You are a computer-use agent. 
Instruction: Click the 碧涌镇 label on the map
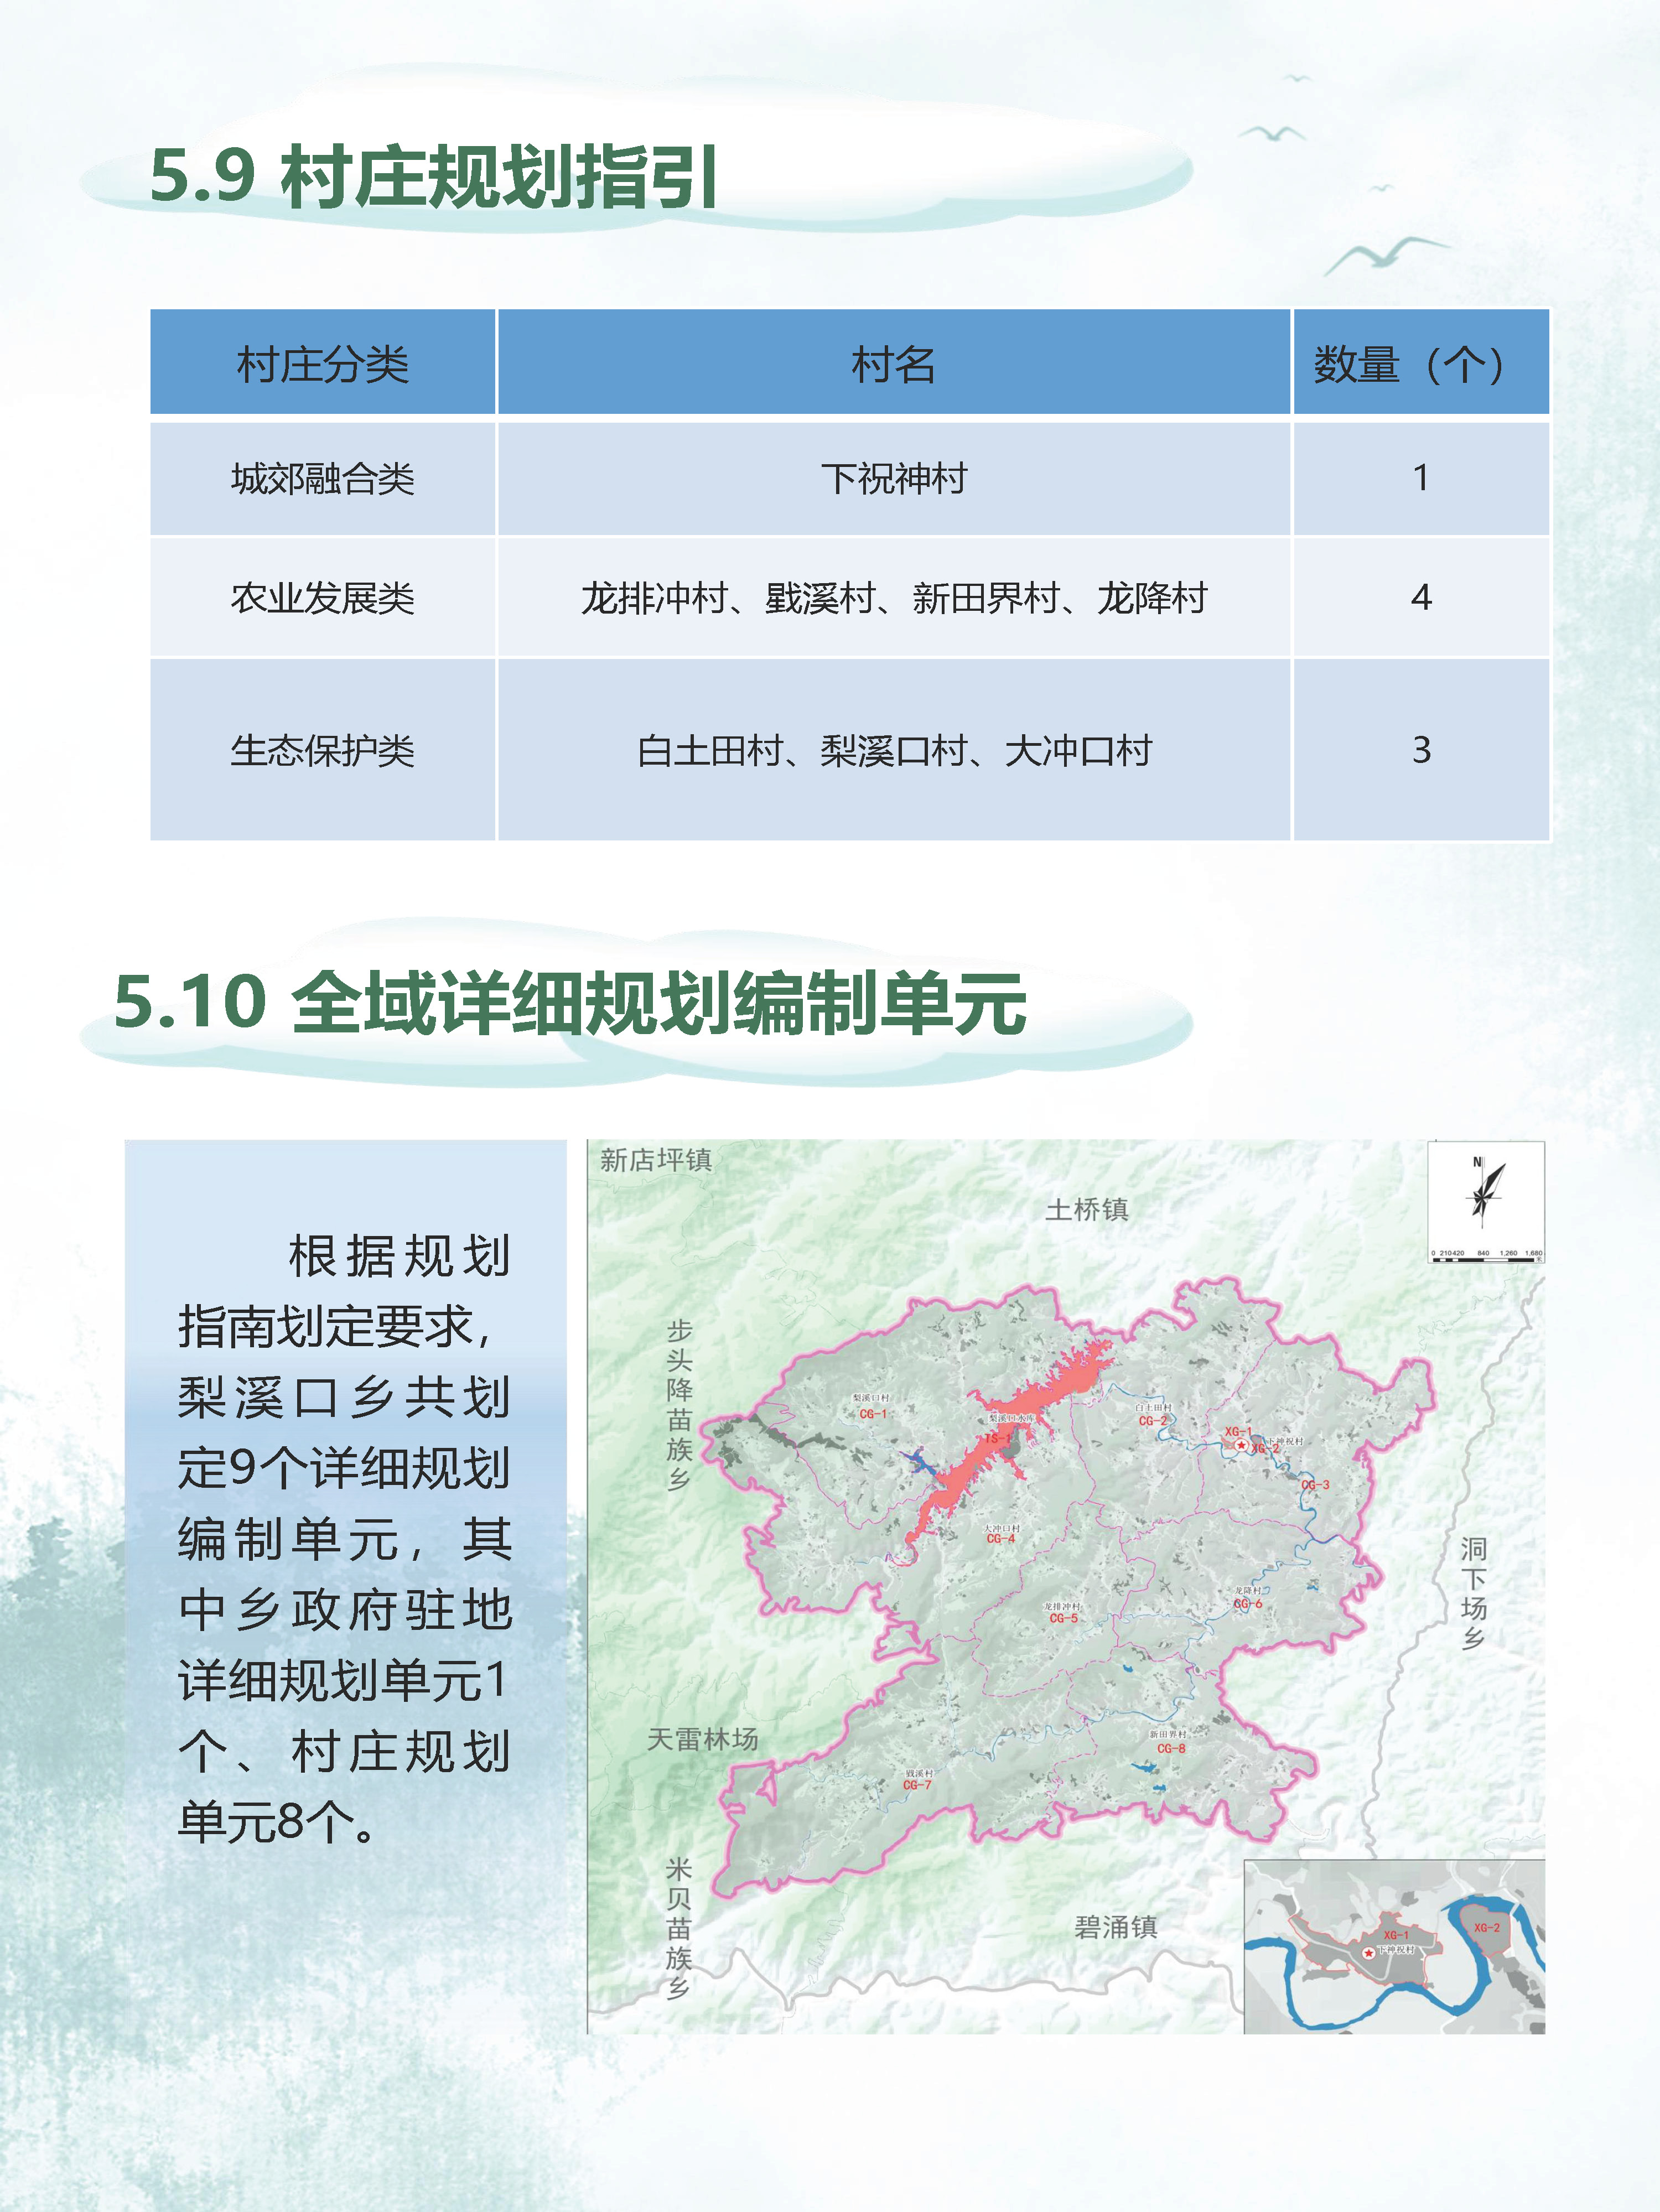coord(1116,1927)
